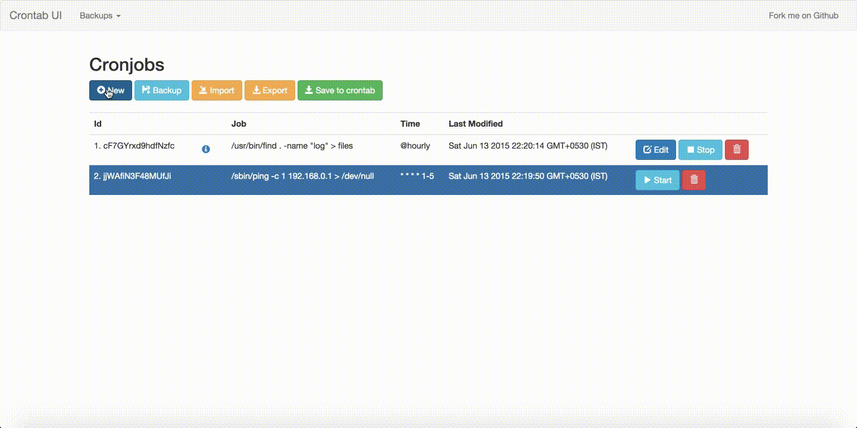
Task: Click the Time column header
Action: click(410, 124)
